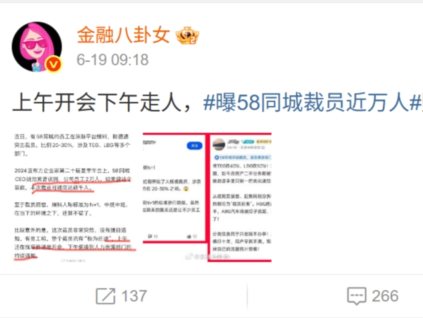The height and width of the screenshot is (318, 423).
Task: Click the shocked emoji in the middle screenshot
Action: pyautogui.click(x=186, y=189)
